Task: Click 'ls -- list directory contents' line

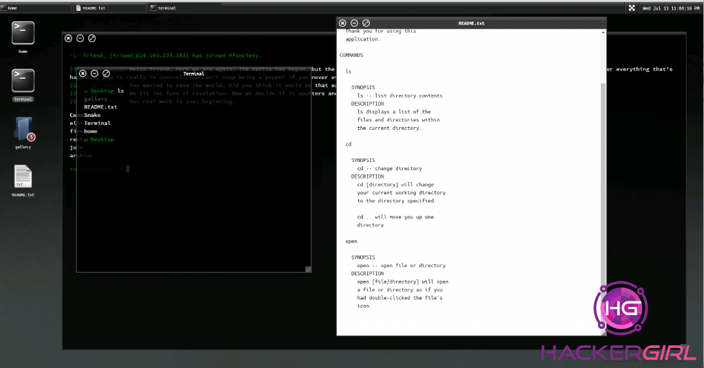Action: [399, 95]
